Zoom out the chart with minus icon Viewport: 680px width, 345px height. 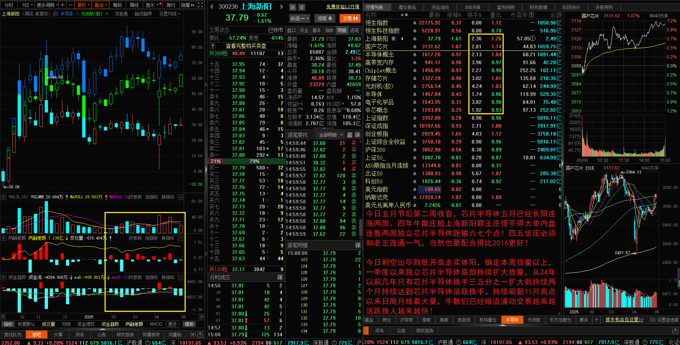click(x=70, y=5)
